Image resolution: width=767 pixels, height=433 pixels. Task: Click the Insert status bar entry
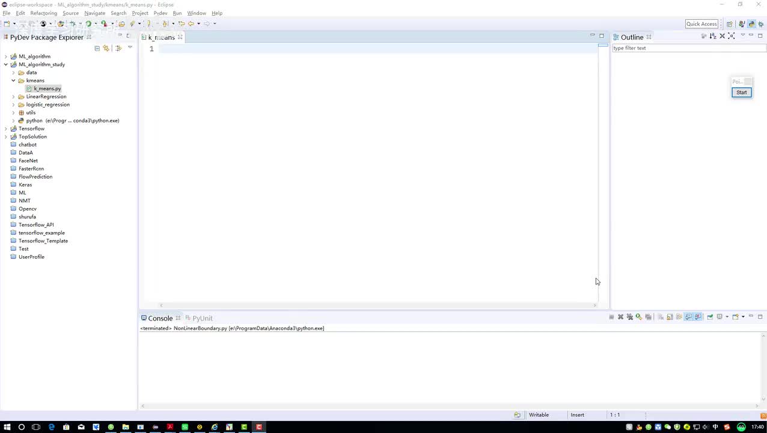point(577,415)
